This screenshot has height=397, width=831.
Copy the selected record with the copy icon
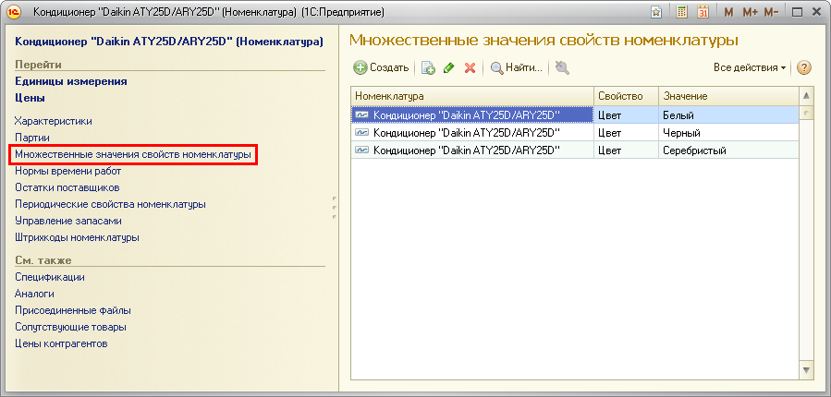(428, 67)
